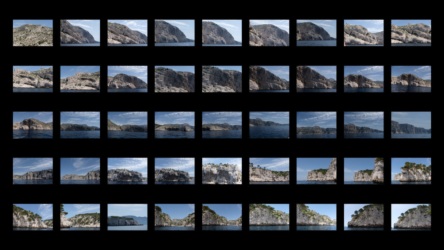Open fifth thumbnail in the middle row

click(x=222, y=125)
